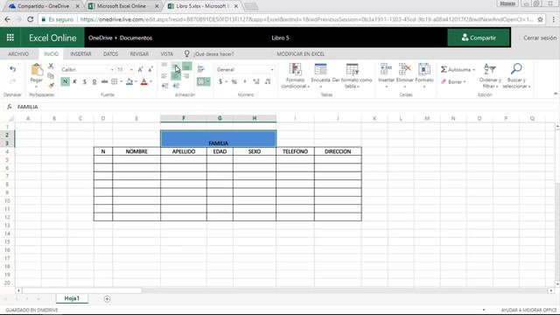The height and width of the screenshot is (315, 560).
Task: Center text horizontally
Action: pyautogui.click(x=176, y=76)
